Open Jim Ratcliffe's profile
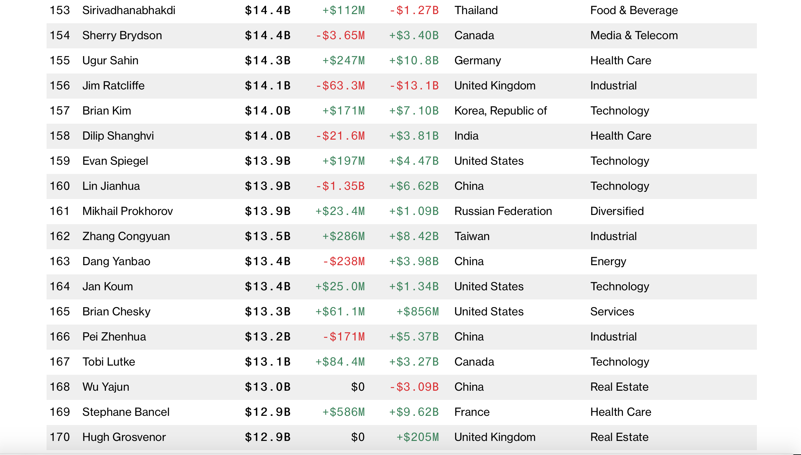The width and height of the screenshot is (801, 455). [x=113, y=86]
